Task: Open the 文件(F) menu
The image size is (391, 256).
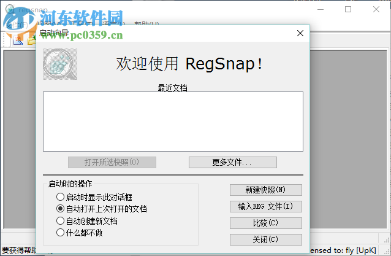Action: [x=17, y=25]
